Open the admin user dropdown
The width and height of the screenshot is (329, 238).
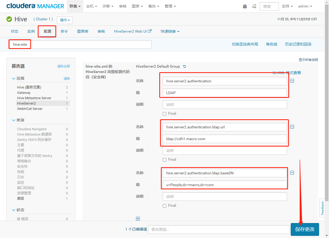[x=305, y=6]
